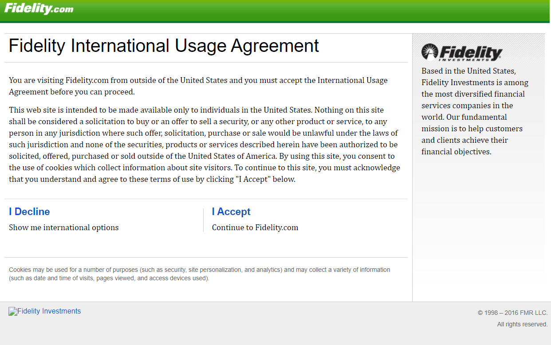Click the Fidelity Investments sidebar logo
The image size is (551, 345).
[x=462, y=52]
